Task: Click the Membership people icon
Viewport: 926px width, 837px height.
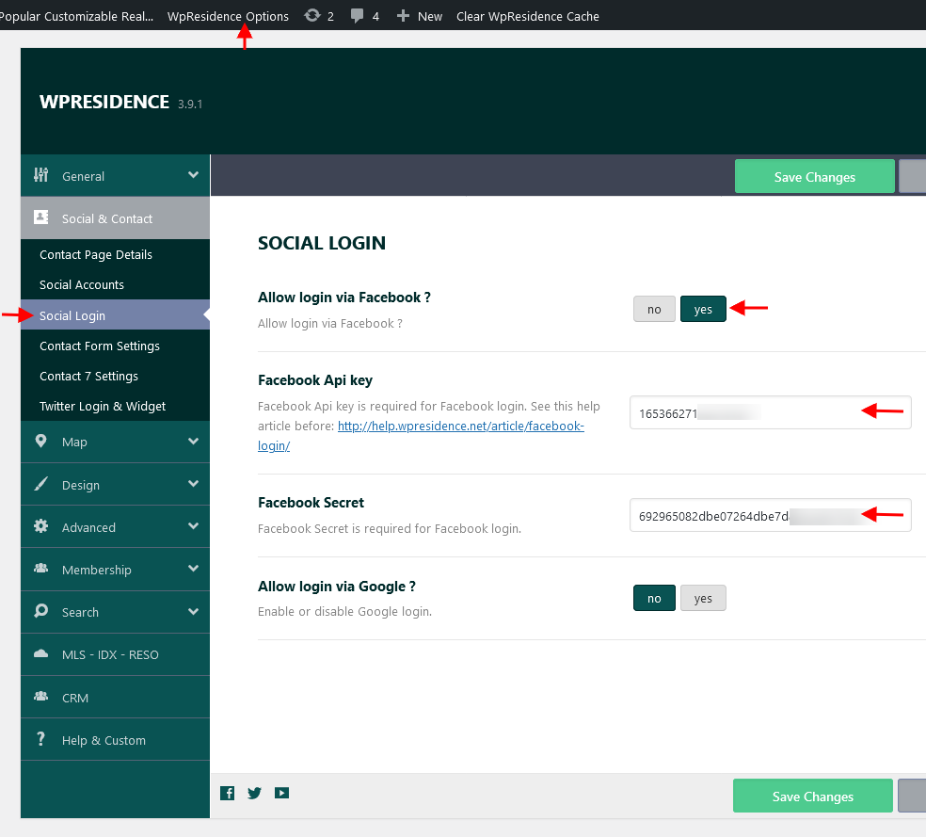Action: click(x=40, y=569)
